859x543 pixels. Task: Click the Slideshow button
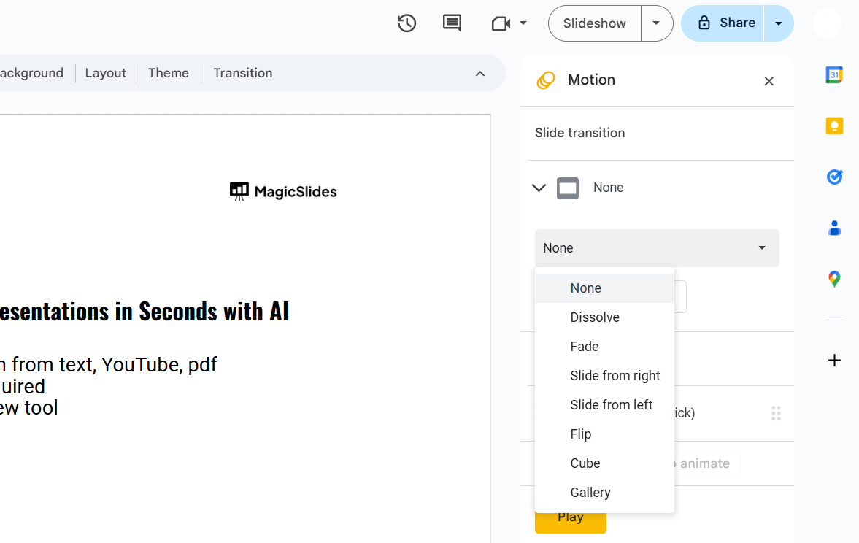pyautogui.click(x=594, y=23)
